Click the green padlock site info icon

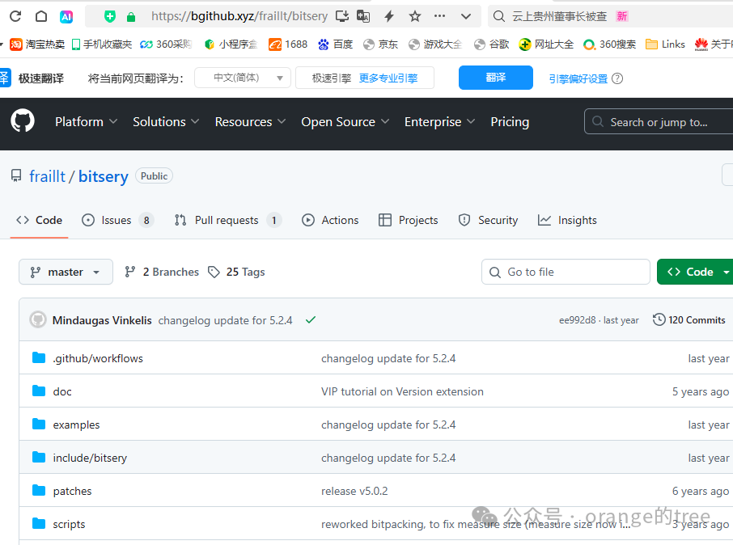coord(131,17)
